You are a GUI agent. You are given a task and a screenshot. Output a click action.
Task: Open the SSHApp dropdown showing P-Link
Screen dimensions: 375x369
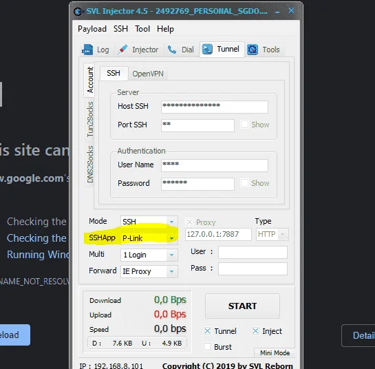click(x=149, y=238)
